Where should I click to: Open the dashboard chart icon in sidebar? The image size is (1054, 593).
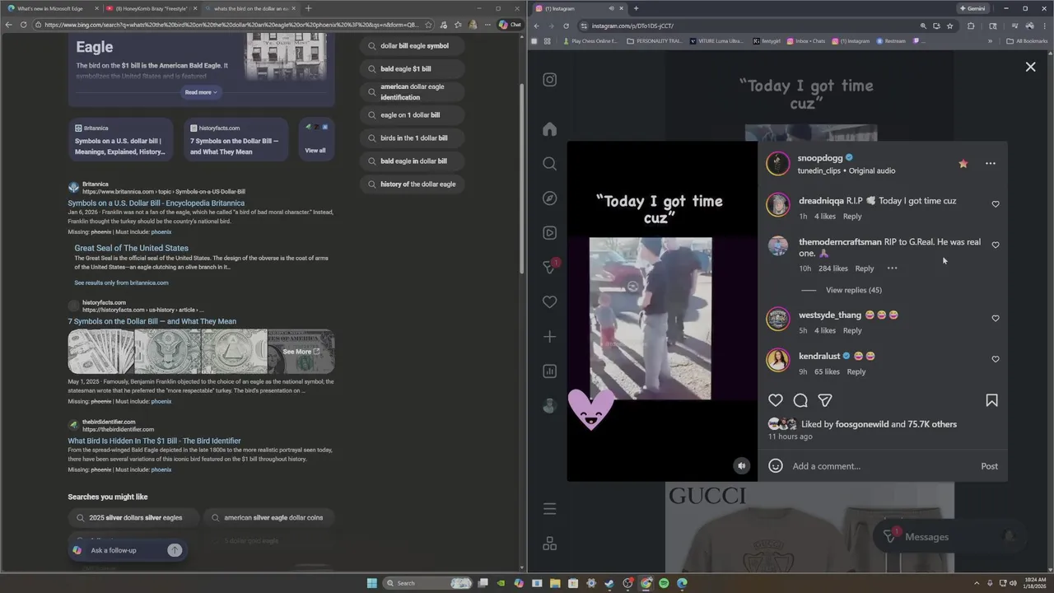[x=549, y=371]
